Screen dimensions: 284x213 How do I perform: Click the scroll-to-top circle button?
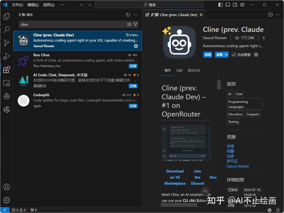tap(205, 191)
